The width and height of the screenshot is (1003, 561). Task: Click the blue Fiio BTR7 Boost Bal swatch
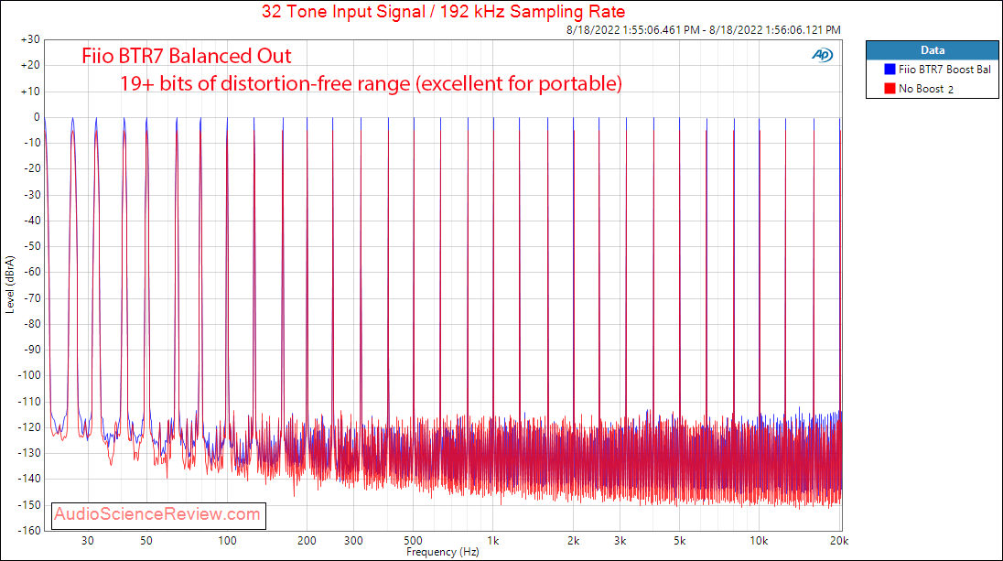[890, 69]
